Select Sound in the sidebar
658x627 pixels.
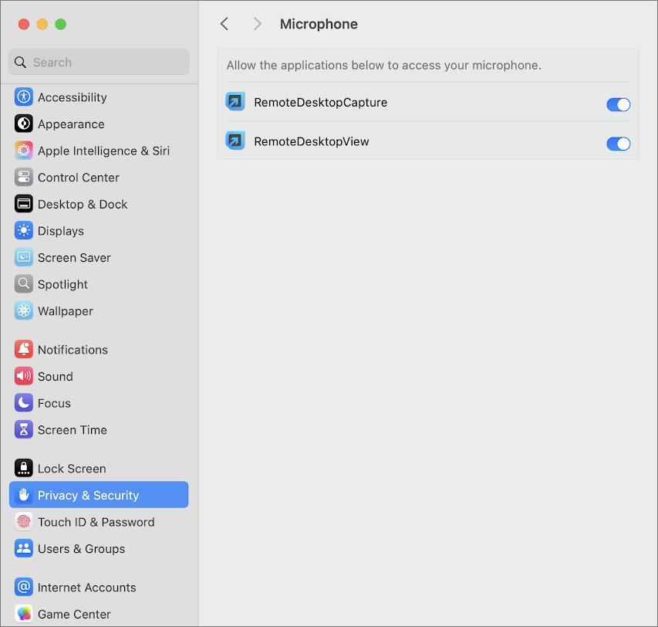coord(55,377)
